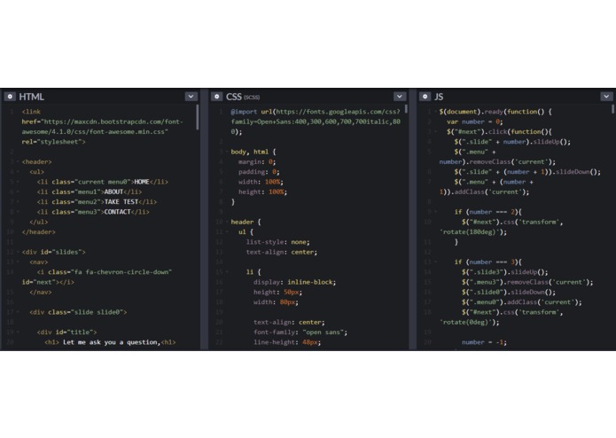This screenshot has height=438, width=616.
Task: Fold the 'header {' CSS rule
Action: 227,222
